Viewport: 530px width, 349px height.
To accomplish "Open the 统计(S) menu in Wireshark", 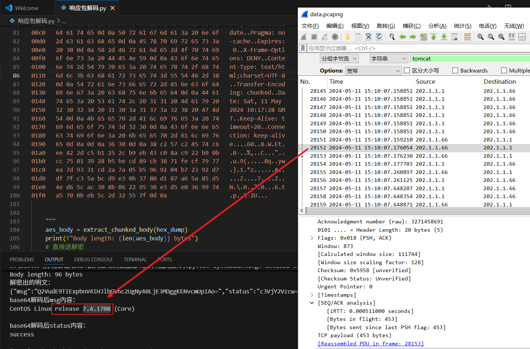I will coord(462,26).
